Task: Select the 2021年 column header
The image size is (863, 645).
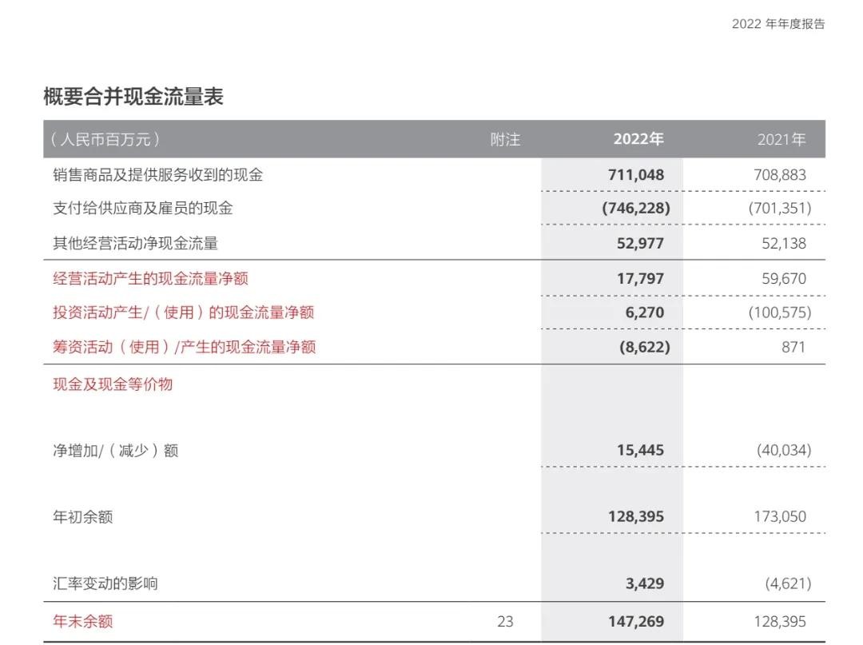Action: pos(781,140)
